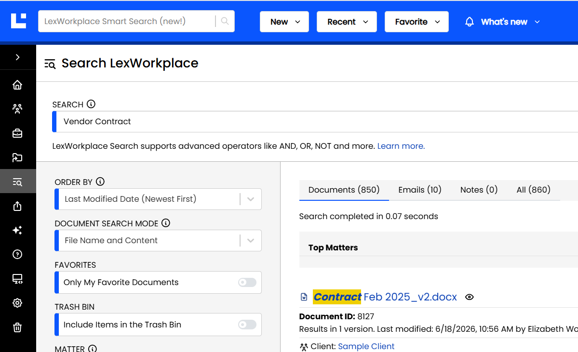Viewport: 578px width, 352px height.
Task: Open the Clients people sidebar icon
Action: click(x=17, y=109)
